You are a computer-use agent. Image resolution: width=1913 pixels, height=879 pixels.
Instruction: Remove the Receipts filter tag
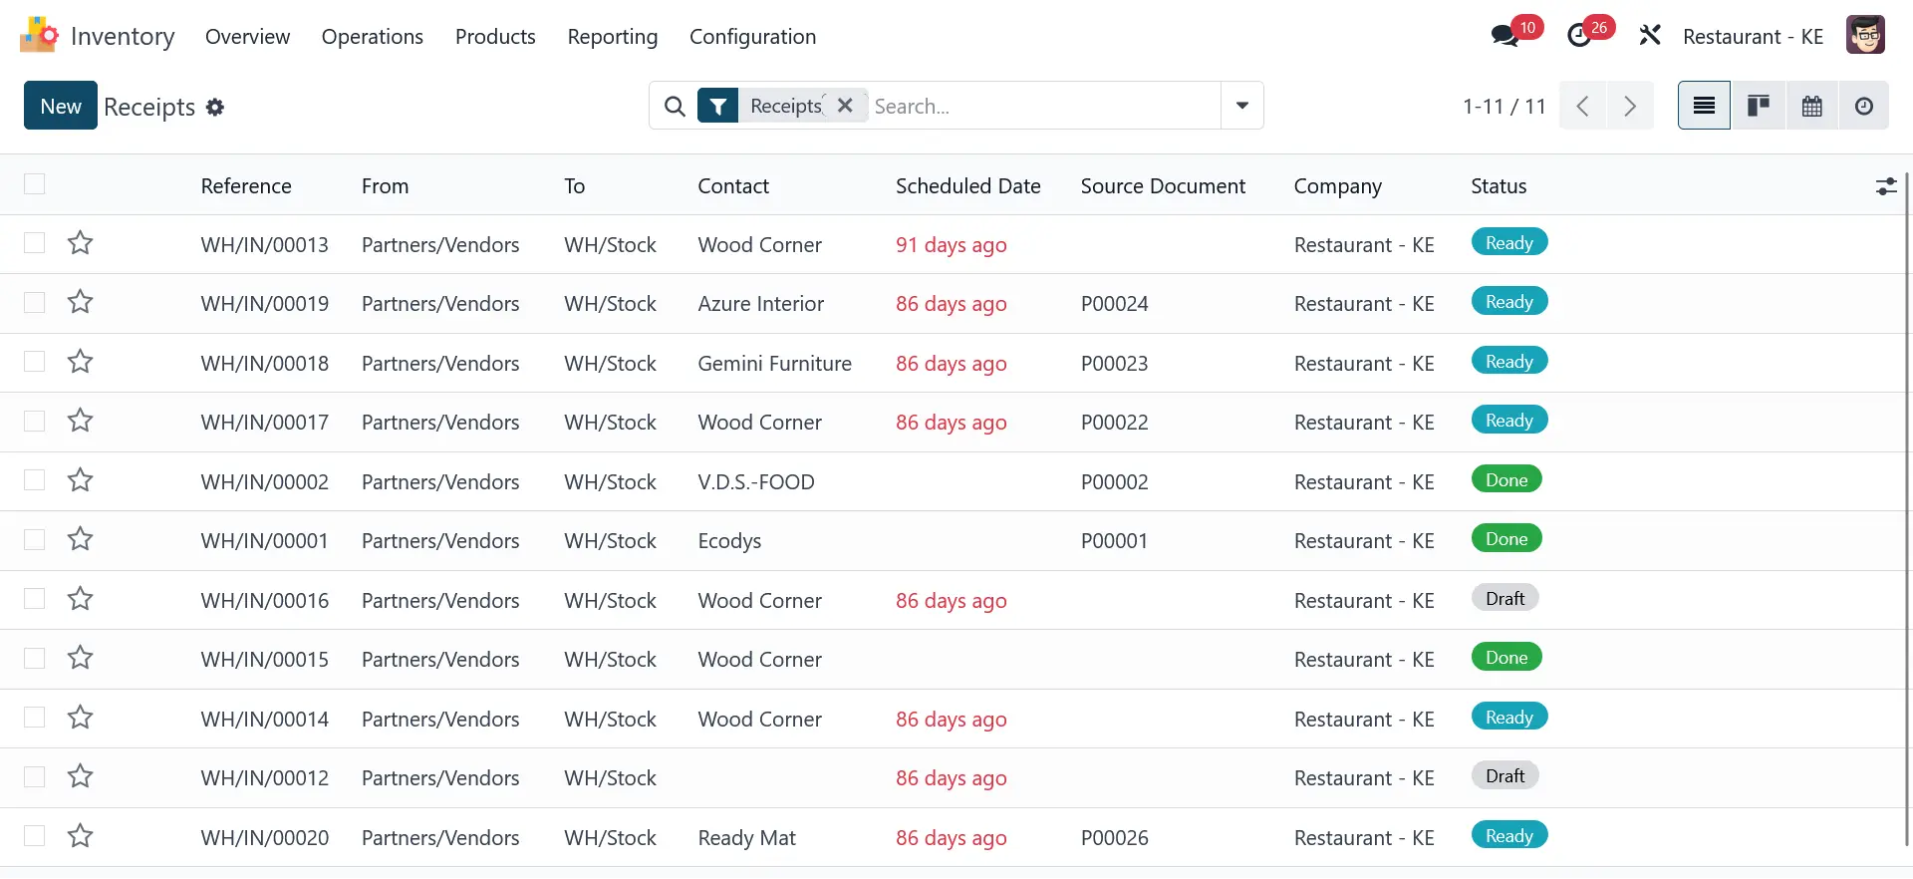click(x=845, y=106)
